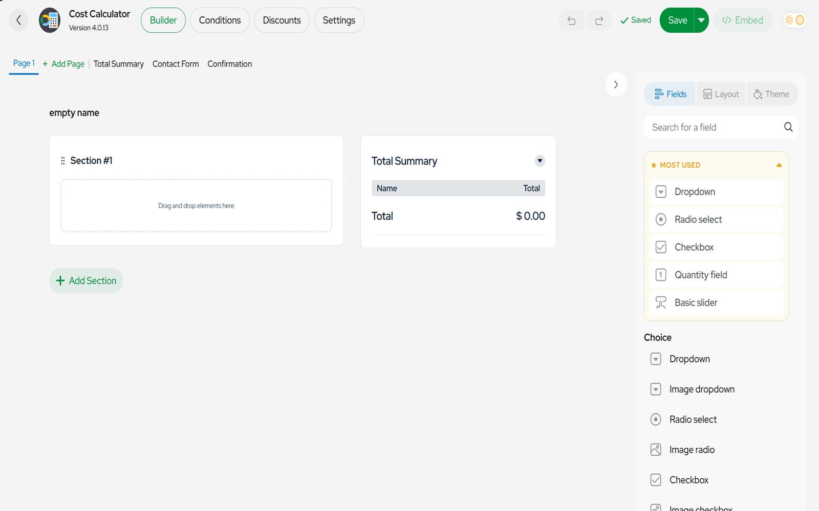
Task: Select the Most Used Checkbox field icon
Action: click(x=661, y=247)
